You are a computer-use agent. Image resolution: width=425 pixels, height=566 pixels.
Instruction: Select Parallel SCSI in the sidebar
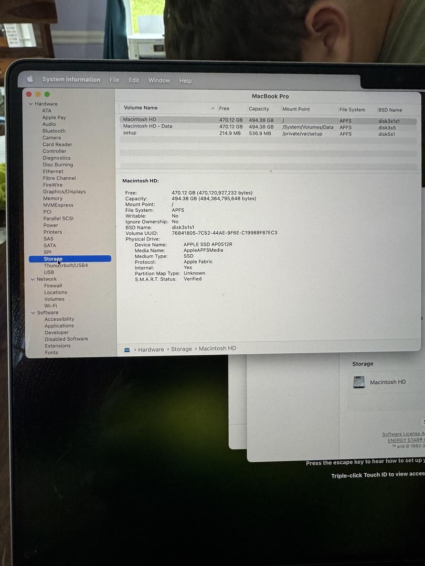59,219
